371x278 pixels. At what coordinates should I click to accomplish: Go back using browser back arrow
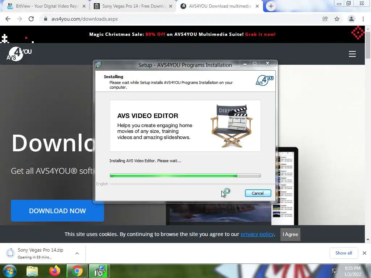8,19
